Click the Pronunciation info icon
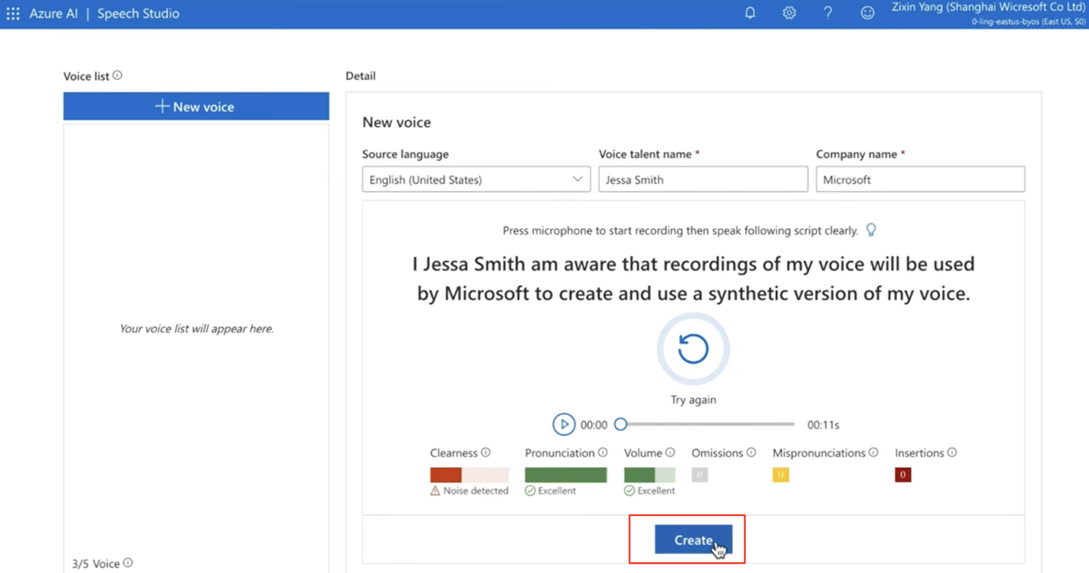Screen dimensions: 1089x573 (x=602, y=453)
